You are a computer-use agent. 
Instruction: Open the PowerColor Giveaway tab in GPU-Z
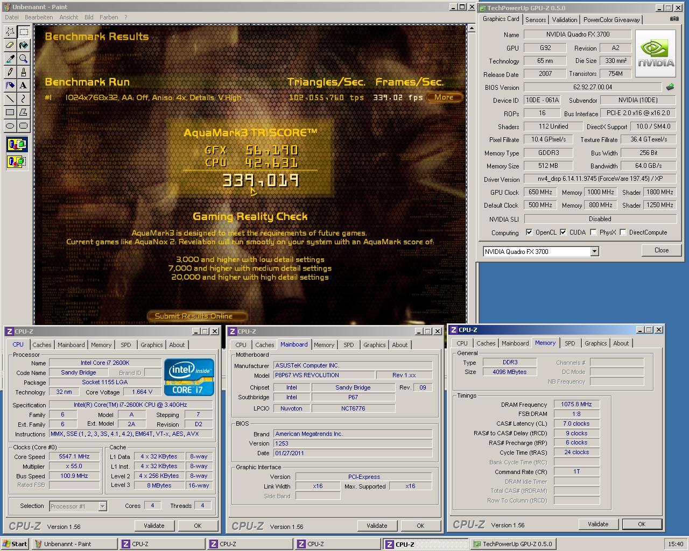pyautogui.click(x=611, y=20)
